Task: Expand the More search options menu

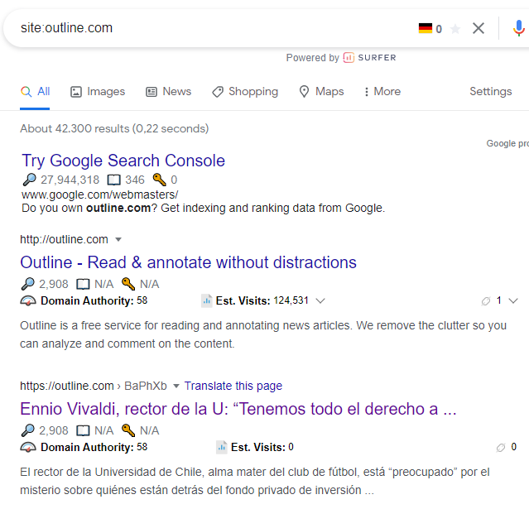Action: (382, 91)
